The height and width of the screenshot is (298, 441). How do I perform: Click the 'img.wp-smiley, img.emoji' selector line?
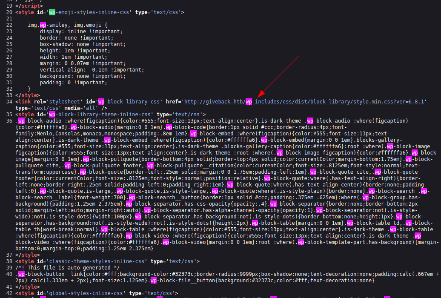tap(67, 25)
